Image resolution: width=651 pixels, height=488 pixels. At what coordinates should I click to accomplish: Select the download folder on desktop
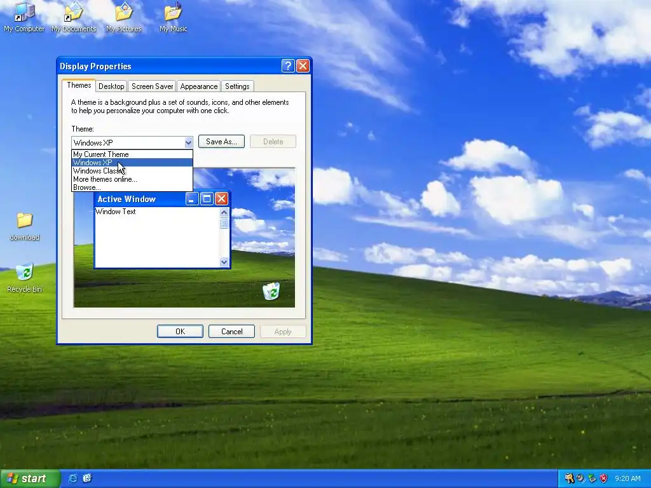pos(25,227)
